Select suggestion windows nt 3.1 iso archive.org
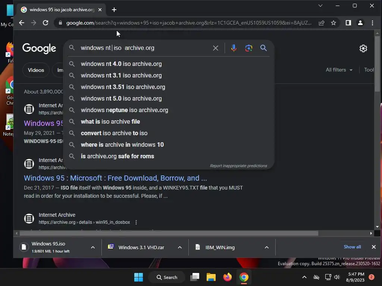 coord(169,75)
